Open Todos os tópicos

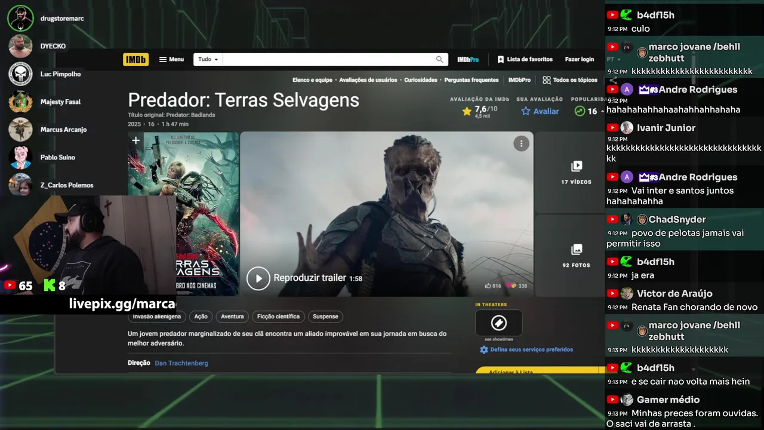point(570,80)
